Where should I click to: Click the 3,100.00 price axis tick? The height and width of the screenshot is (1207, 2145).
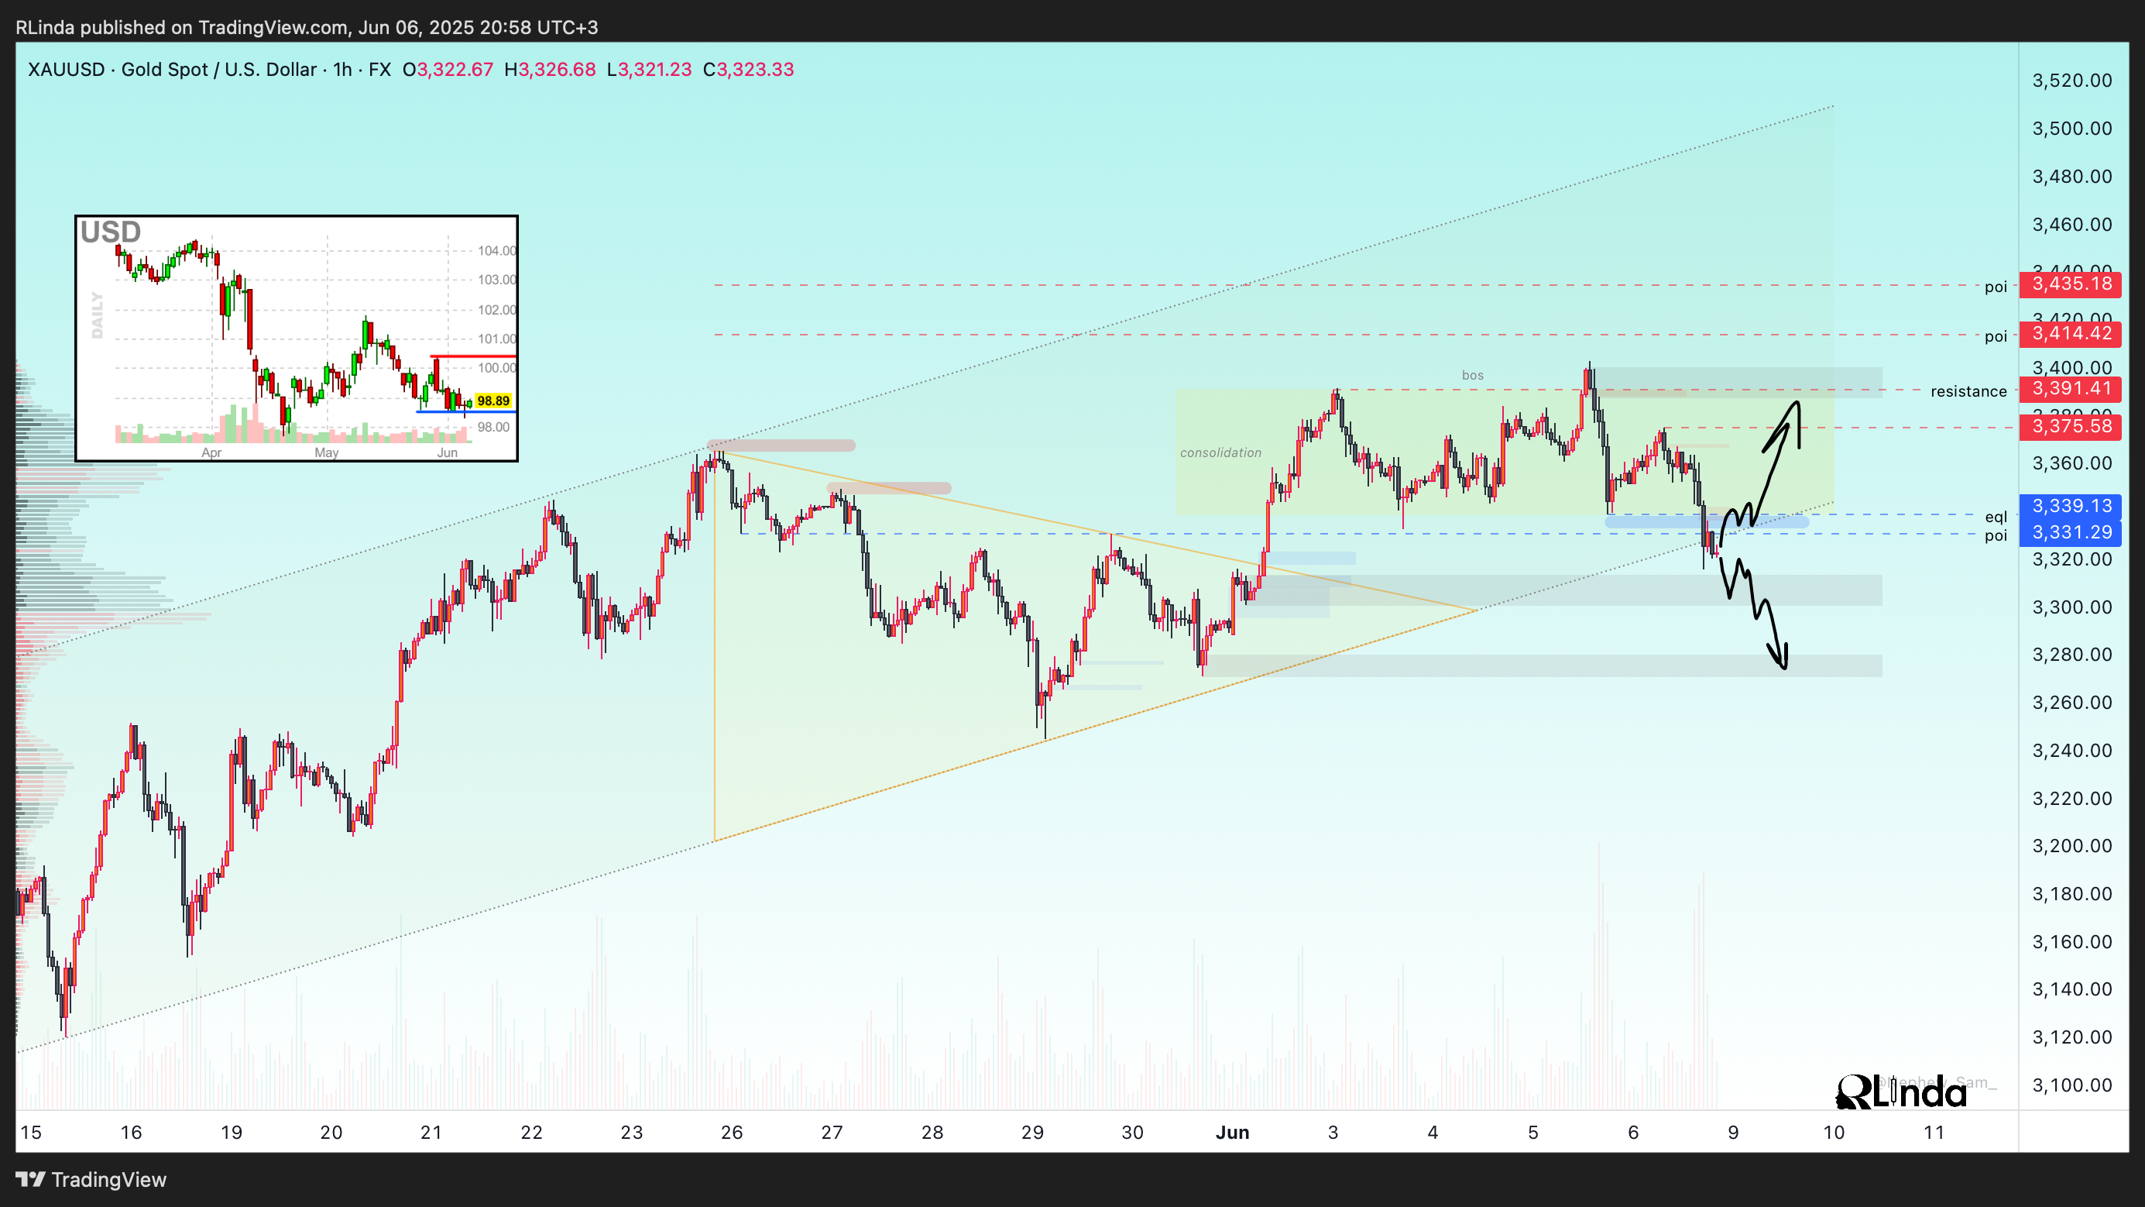2071,1085
